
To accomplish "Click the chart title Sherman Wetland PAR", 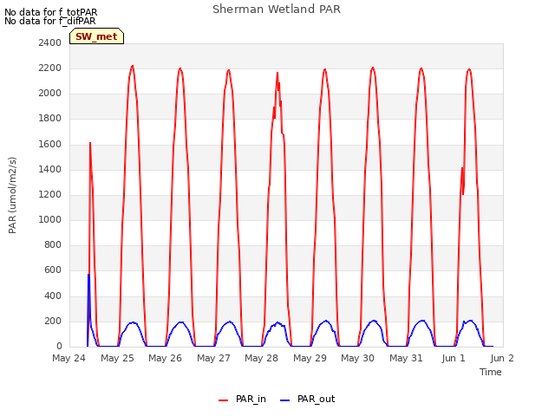I will click(277, 10).
